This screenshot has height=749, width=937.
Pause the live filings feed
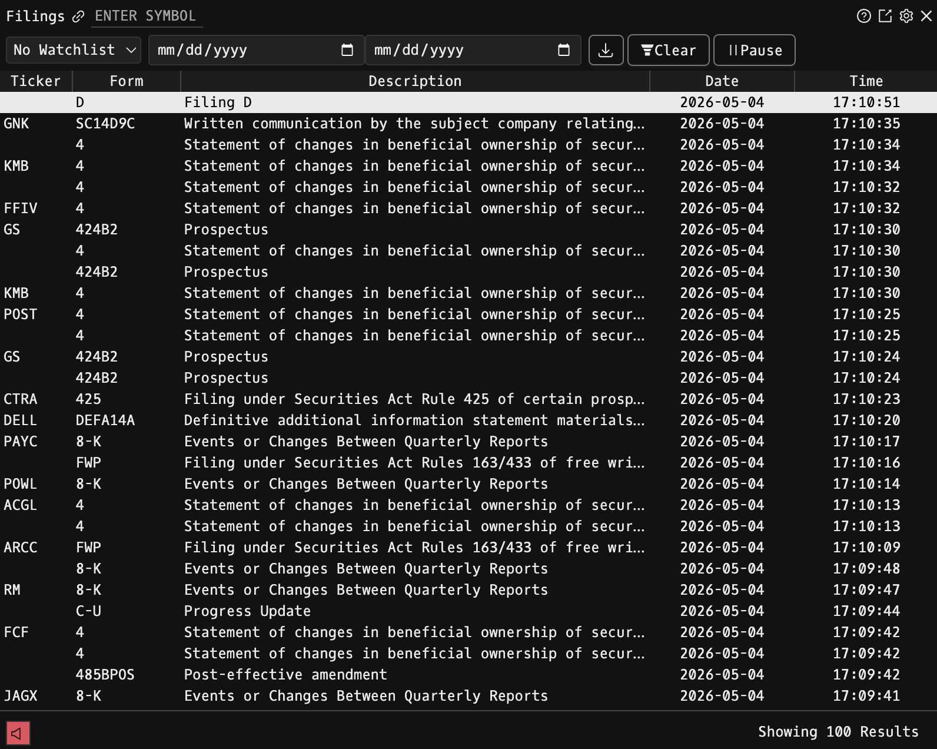coord(754,50)
